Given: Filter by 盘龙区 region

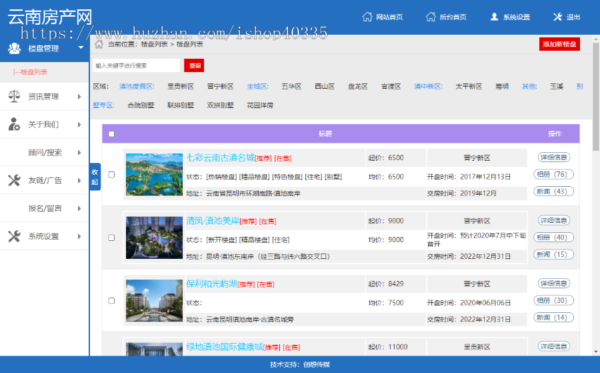Looking at the screenshot, I should [358, 87].
